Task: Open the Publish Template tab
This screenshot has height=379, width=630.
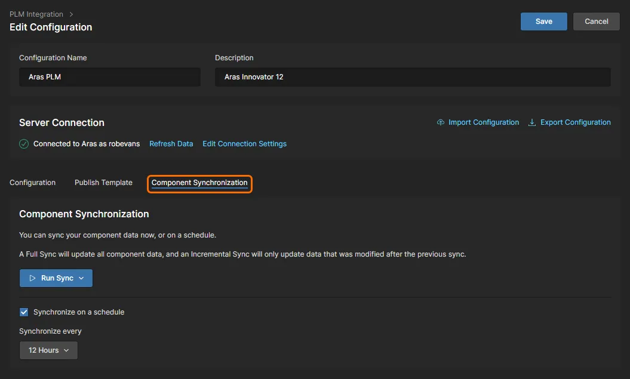Action: click(103, 183)
